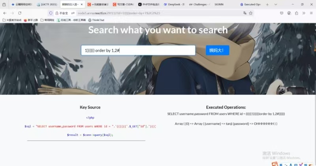The height and width of the screenshot is (166, 316).
Task: Click the keyboard icon in the IME toolbar
Action: [x=296, y=165]
